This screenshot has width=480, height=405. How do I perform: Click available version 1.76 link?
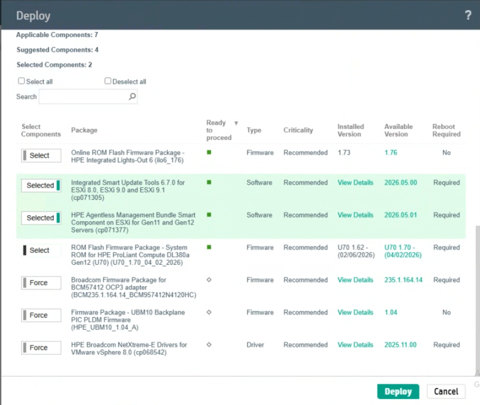click(x=391, y=152)
